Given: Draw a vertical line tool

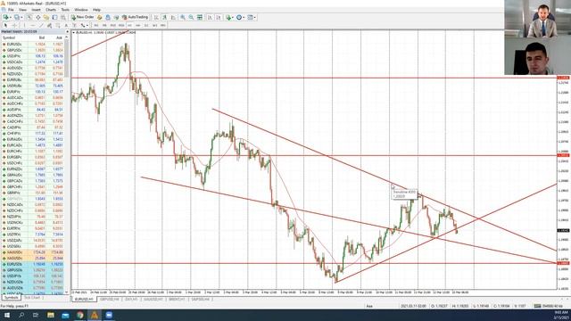Looking at the screenshot, I should (x=24, y=26).
